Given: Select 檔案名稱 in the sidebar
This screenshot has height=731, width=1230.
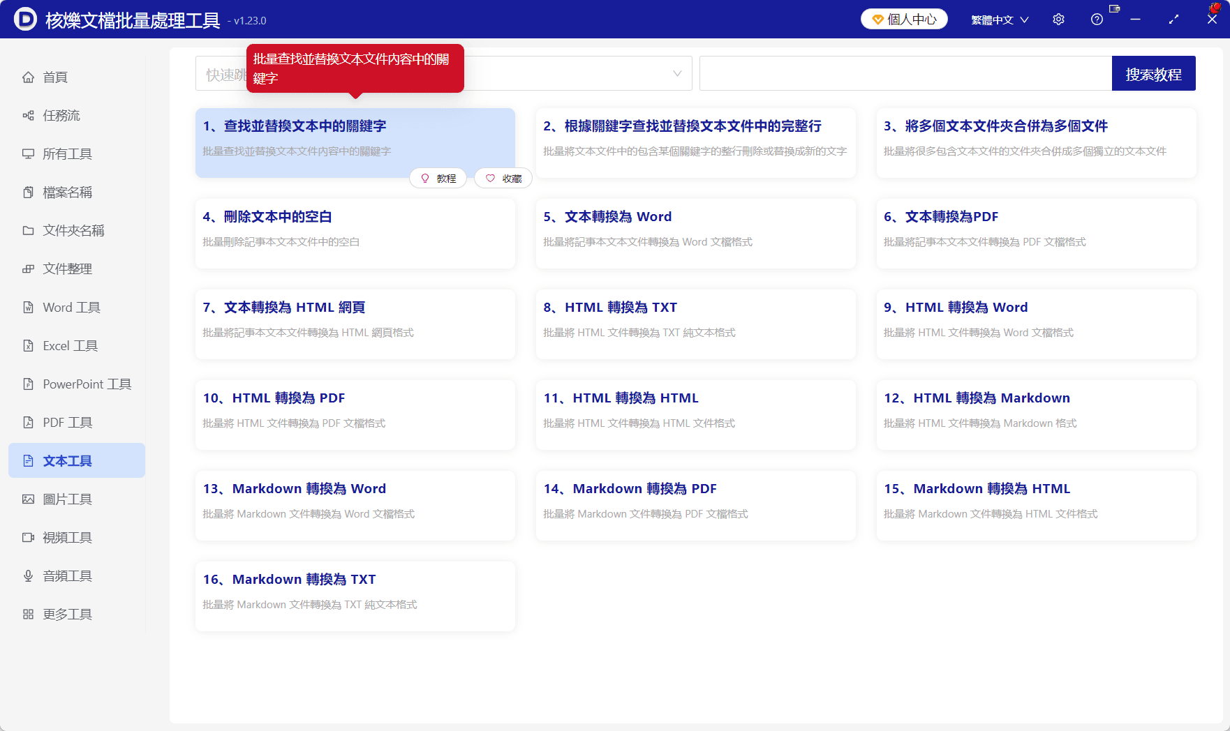Looking at the screenshot, I should [77, 193].
